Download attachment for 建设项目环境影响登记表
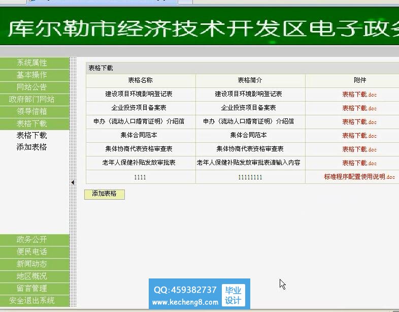The height and width of the screenshot is (312, 399). 359,95
